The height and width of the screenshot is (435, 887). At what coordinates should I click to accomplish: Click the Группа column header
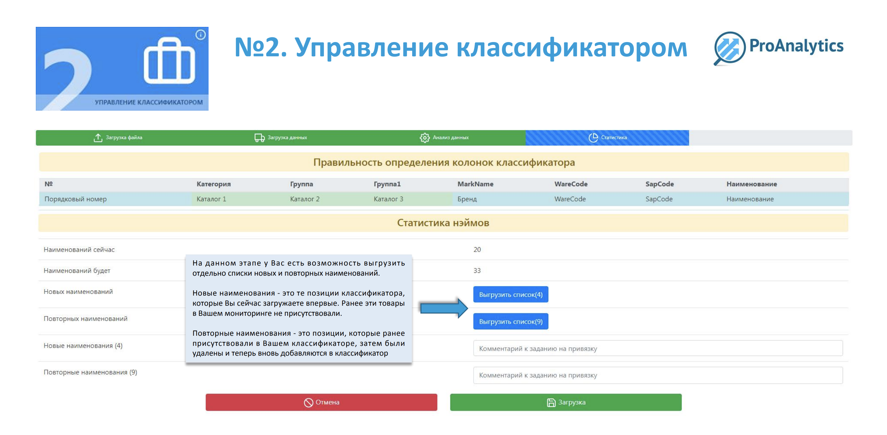301,184
